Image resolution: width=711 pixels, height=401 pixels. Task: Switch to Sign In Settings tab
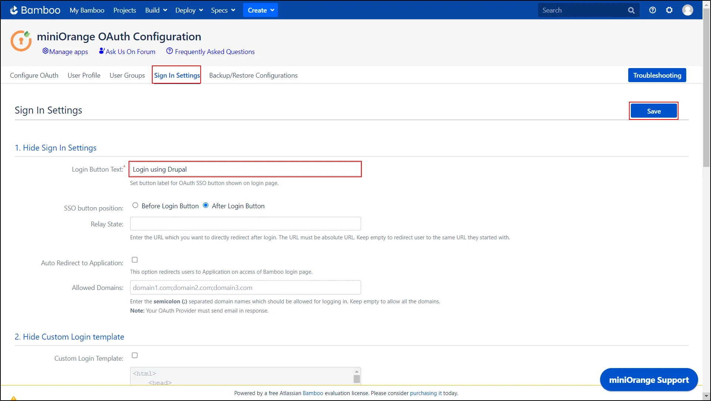(x=177, y=75)
